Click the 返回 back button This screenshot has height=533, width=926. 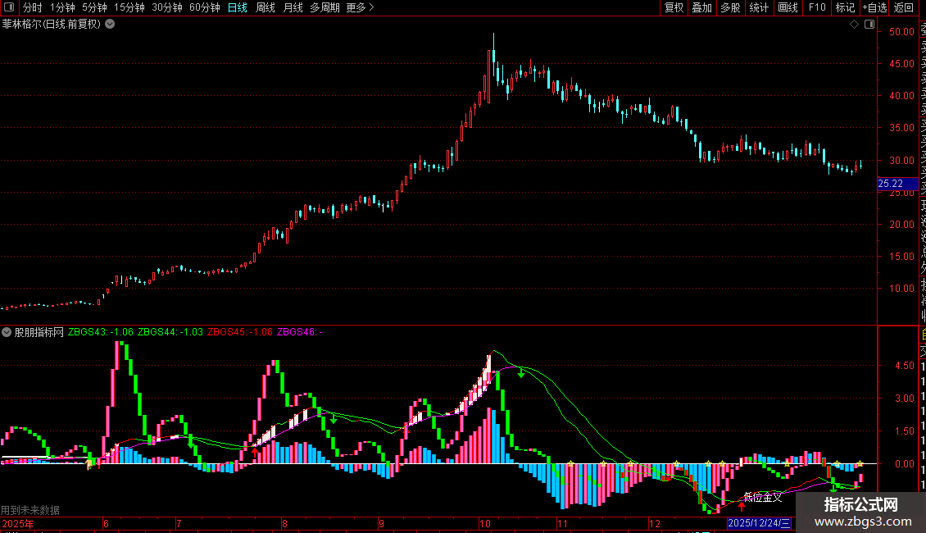[904, 7]
